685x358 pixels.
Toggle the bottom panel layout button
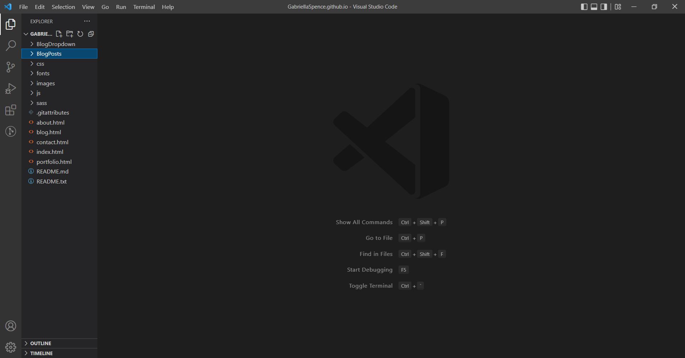594,7
